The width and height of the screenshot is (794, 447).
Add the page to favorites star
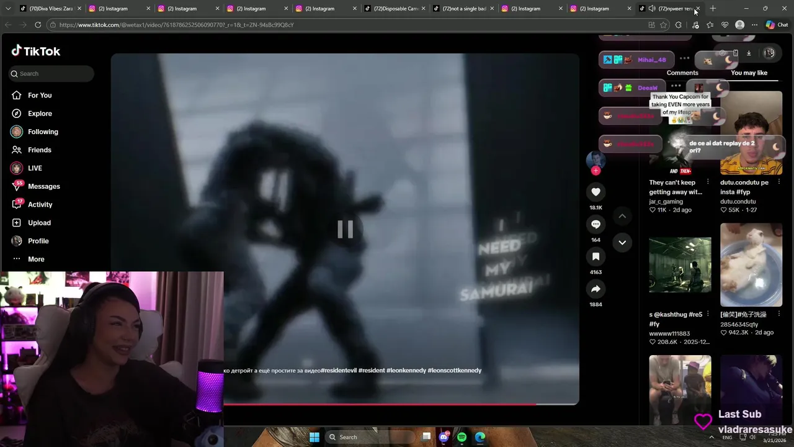pos(664,25)
